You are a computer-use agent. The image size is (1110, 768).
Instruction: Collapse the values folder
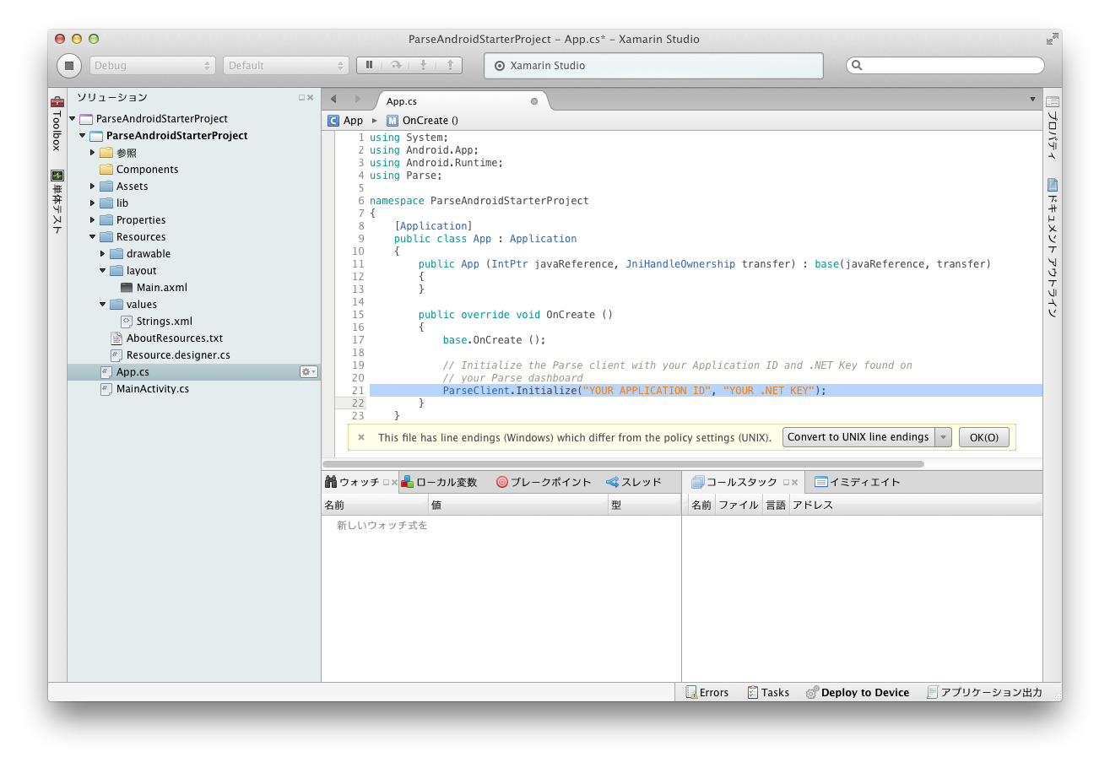(x=103, y=305)
